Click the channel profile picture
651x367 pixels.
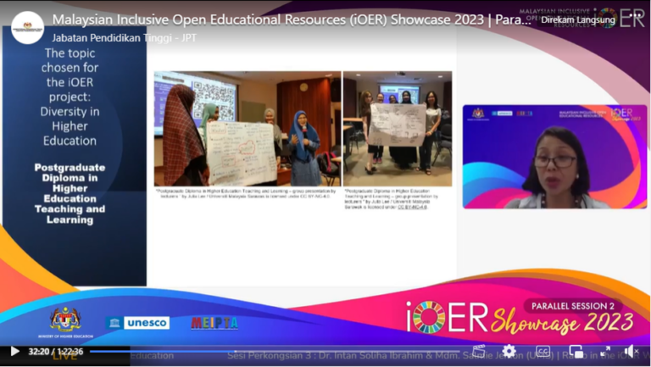pyautogui.click(x=27, y=28)
